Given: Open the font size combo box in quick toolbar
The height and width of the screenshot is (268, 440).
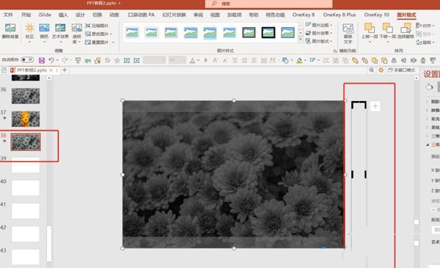Looking at the screenshot, I should [177, 60].
